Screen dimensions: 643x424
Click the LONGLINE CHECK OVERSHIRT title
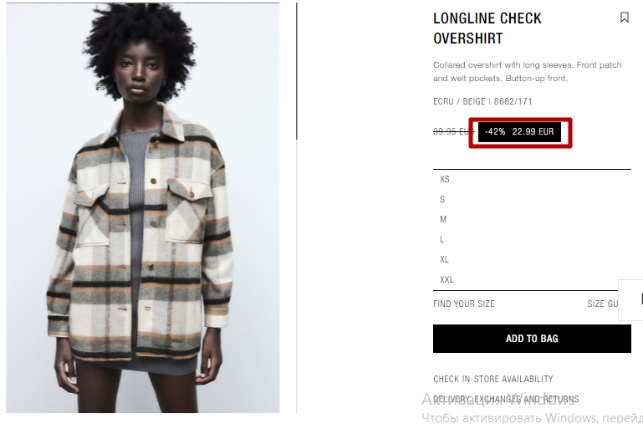487,28
